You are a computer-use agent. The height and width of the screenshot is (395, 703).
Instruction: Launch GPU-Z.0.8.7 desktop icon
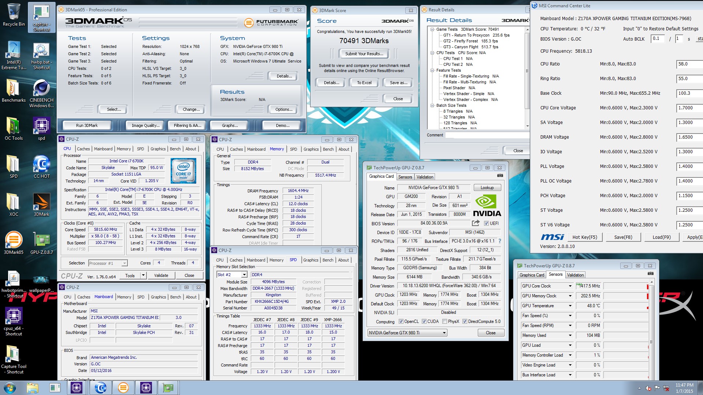pyautogui.click(x=41, y=242)
